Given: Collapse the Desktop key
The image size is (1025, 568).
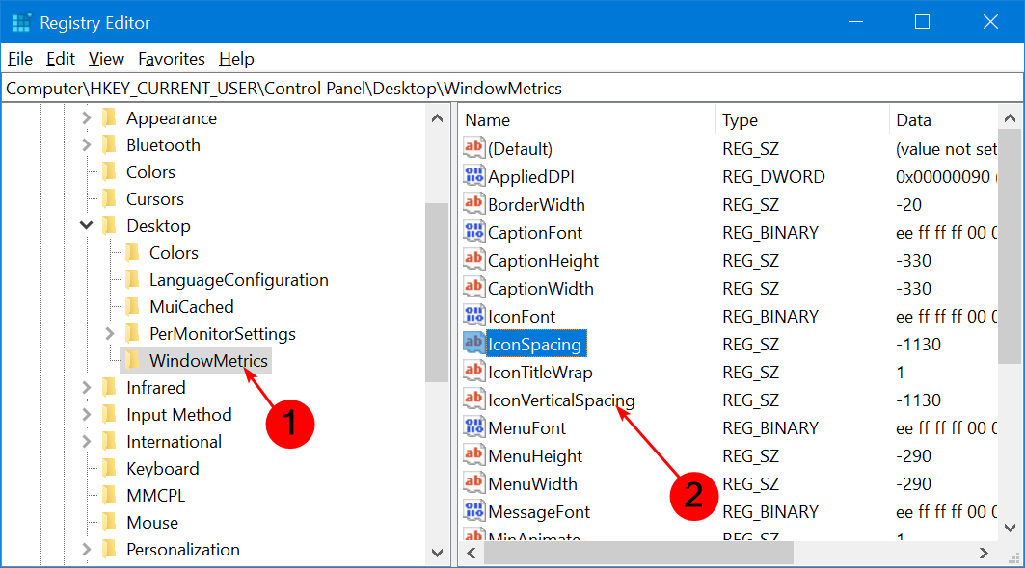Looking at the screenshot, I should click(x=86, y=226).
